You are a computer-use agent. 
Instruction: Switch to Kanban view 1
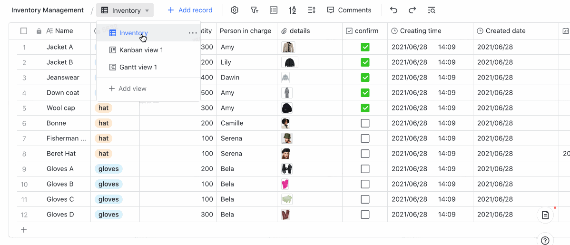(141, 50)
